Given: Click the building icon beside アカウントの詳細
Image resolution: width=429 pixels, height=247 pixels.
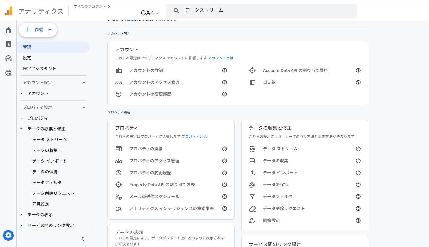Looking at the screenshot, I should [x=119, y=70].
